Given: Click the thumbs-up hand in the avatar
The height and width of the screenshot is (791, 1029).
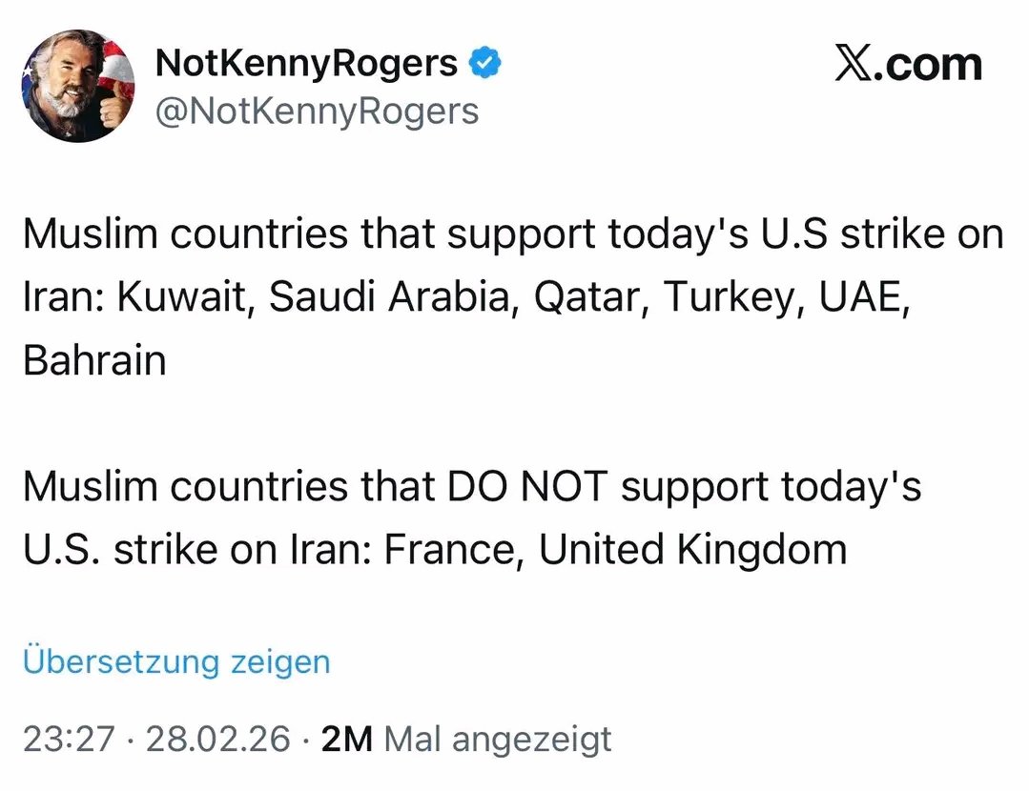Looking at the screenshot, I should (113, 107).
